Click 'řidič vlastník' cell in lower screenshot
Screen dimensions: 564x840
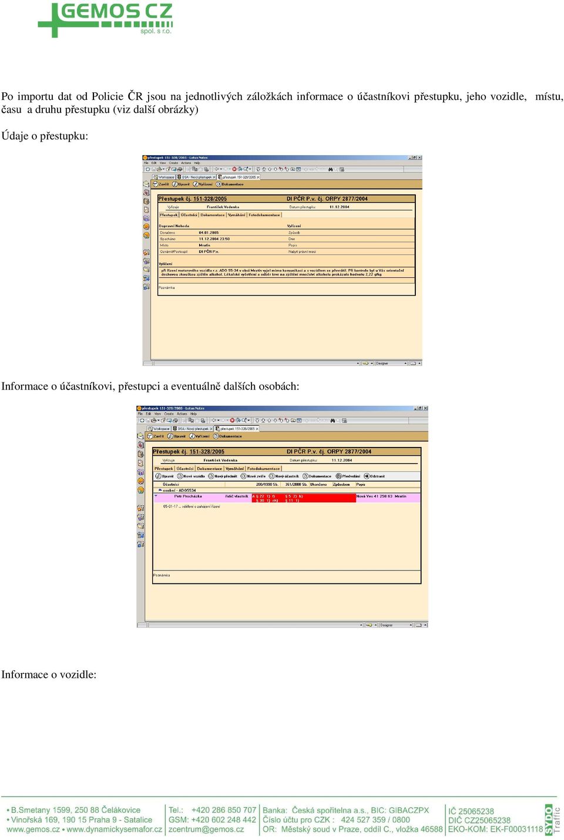click(x=237, y=496)
